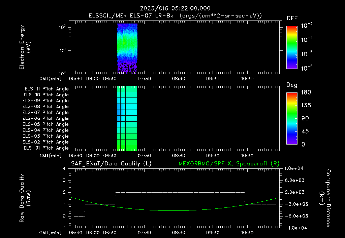Viewport: 345px width, 238px height.
Task: Click '08:30' time label under pitch angle panel
Action: pyautogui.click(x=179, y=156)
